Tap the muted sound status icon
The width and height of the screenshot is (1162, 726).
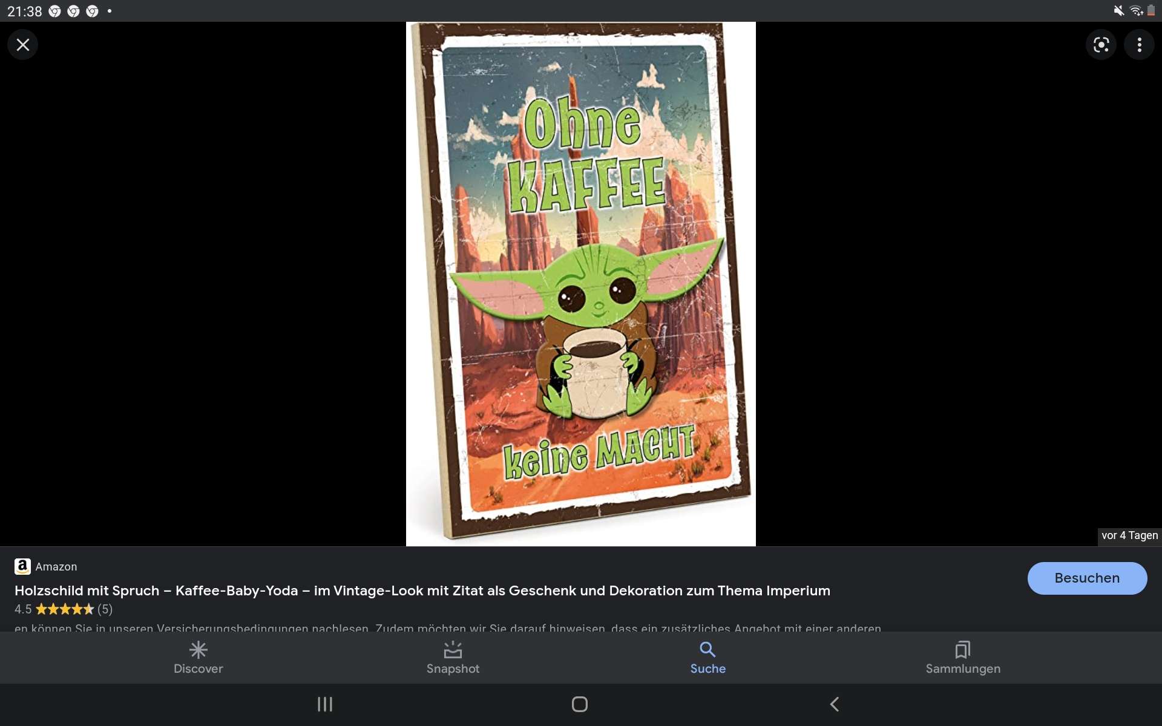pyautogui.click(x=1118, y=11)
